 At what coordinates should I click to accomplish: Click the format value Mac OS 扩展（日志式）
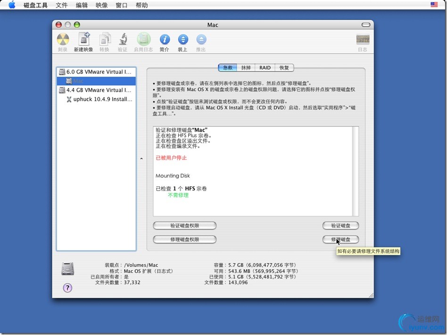click(148, 271)
